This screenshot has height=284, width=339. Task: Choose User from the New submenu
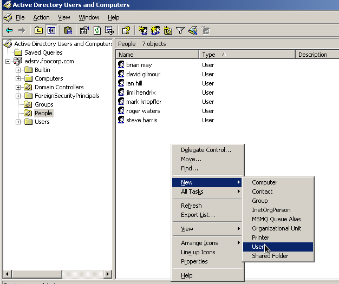click(x=278, y=247)
